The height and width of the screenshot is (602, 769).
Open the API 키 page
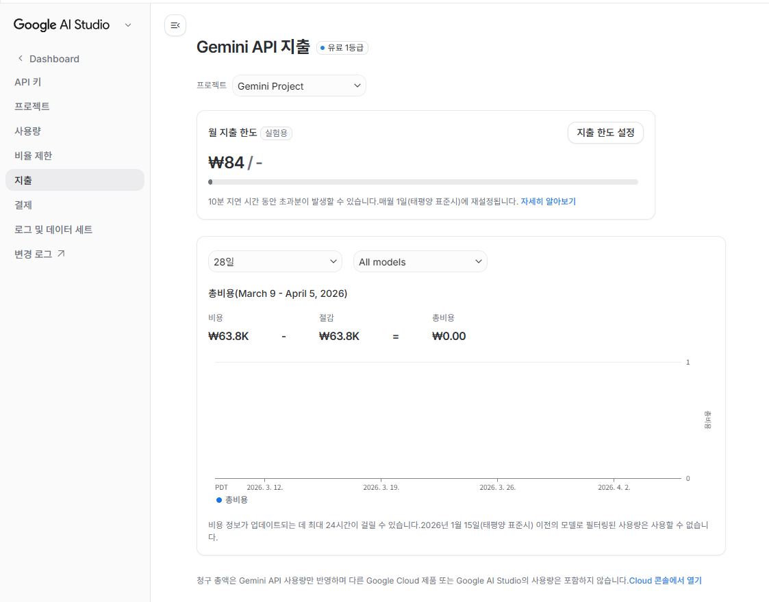click(27, 81)
